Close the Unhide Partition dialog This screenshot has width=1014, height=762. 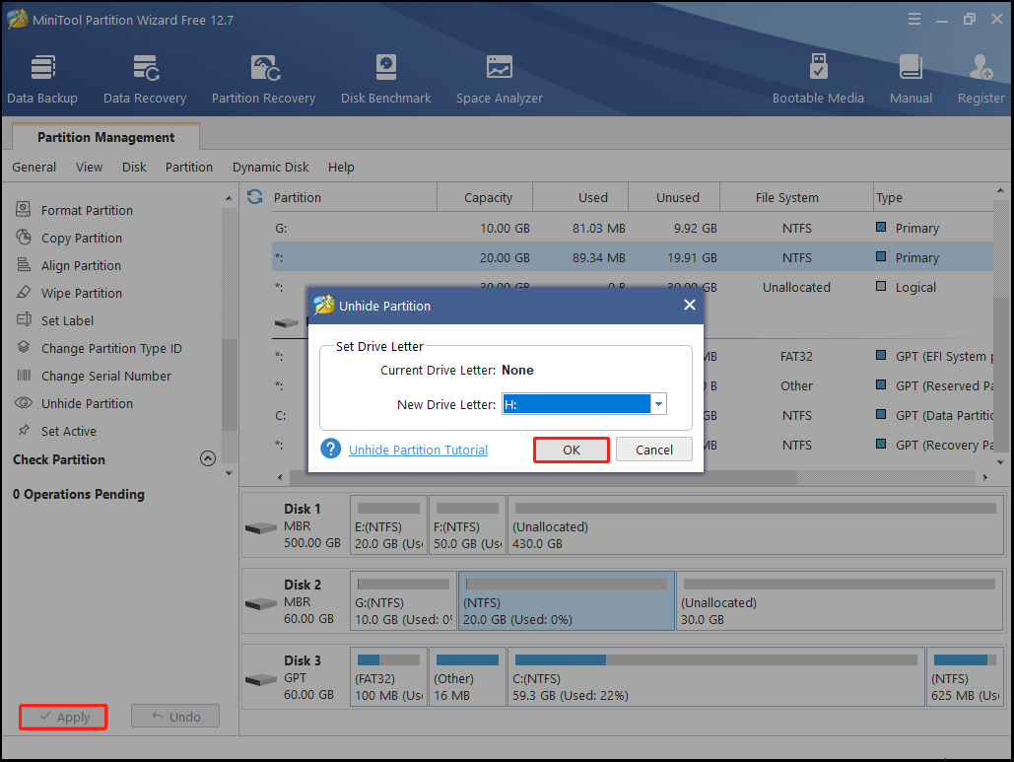(x=690, y=305)
